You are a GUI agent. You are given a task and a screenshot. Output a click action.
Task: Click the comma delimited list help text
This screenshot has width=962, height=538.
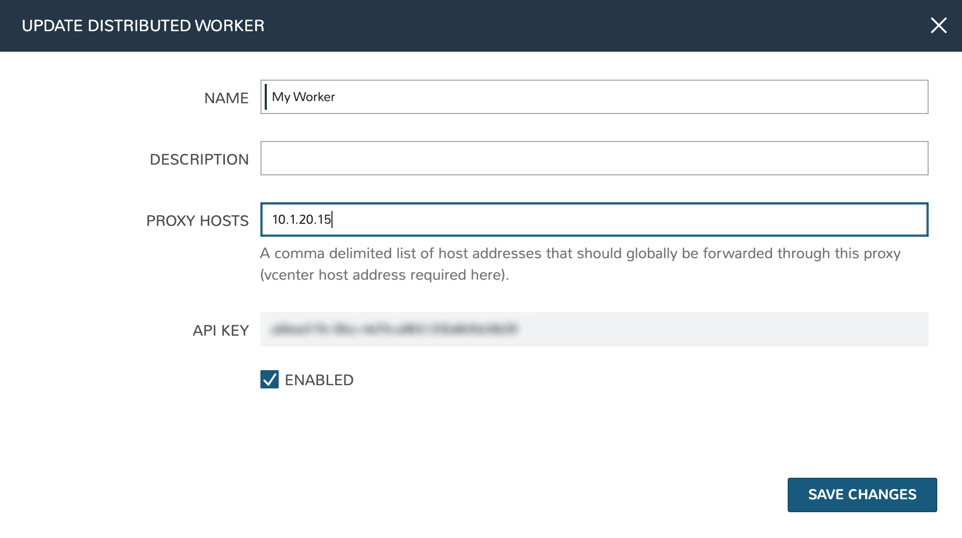580,253
